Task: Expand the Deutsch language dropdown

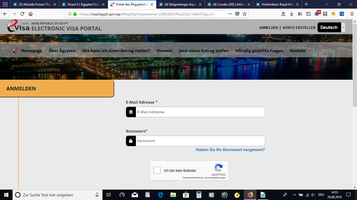Action: [343, 27]
